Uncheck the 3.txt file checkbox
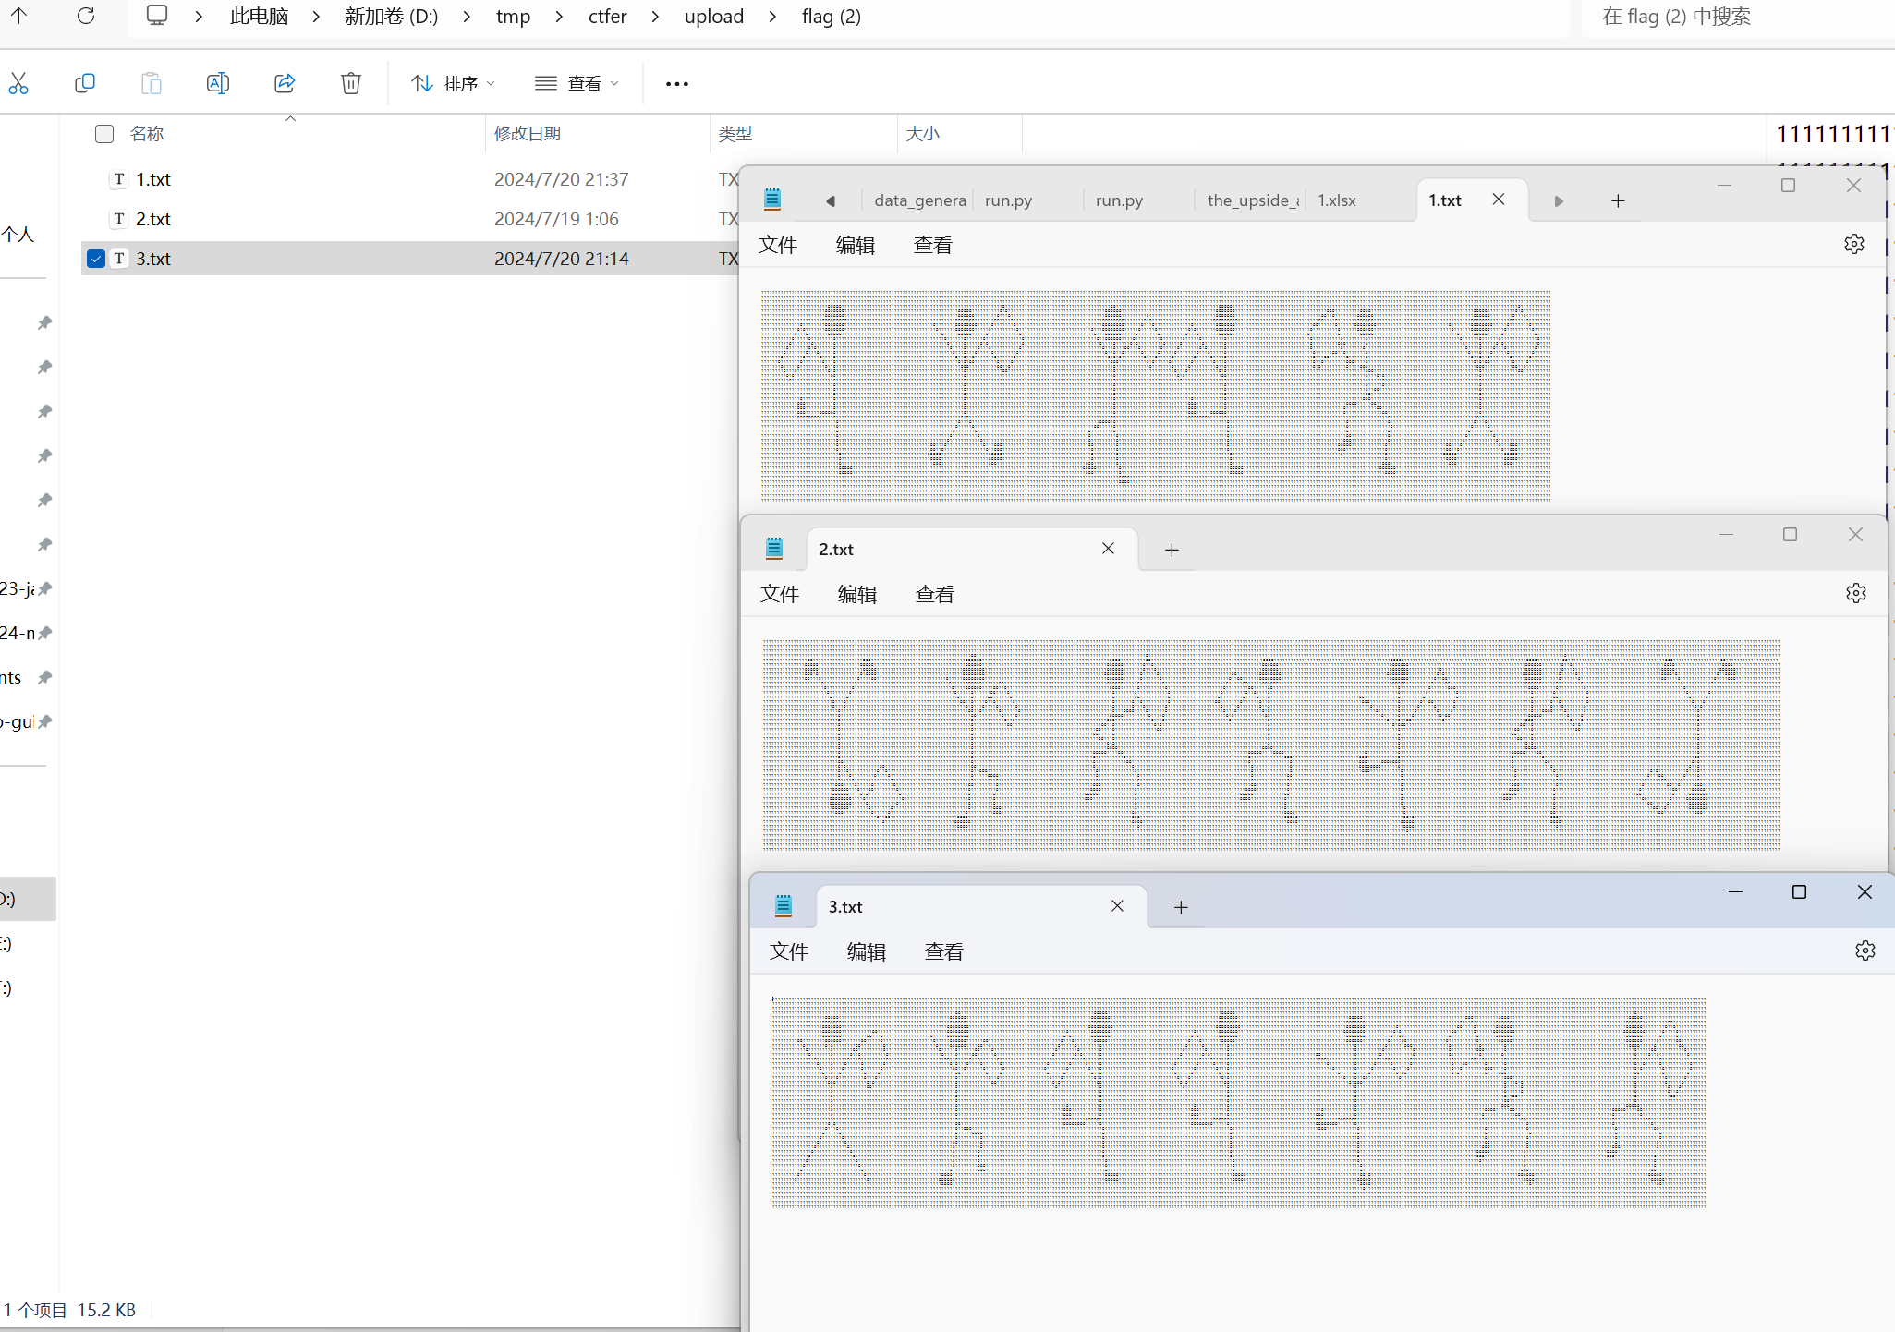This screenshot has width=1895, height=1332. (96, 259)
